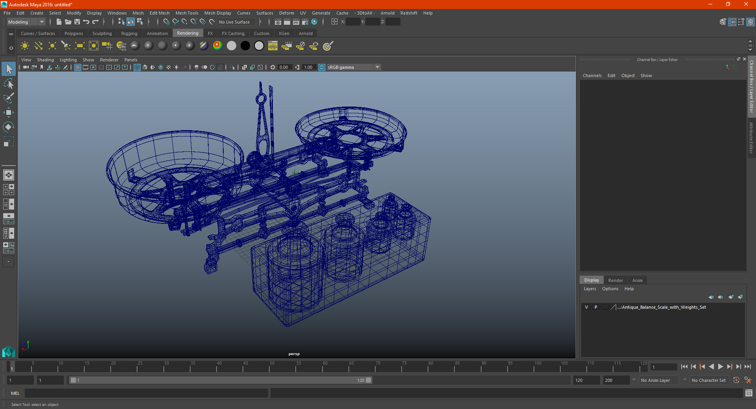Create a volume light from the shelf

94,46
